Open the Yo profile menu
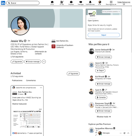Viewport: 132px width, 136px height. 100,3
